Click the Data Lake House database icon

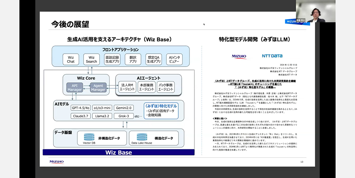click(142, 137)
